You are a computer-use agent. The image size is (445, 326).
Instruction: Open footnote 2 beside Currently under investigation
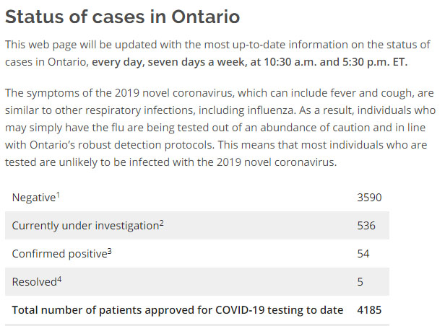[x=162, y=222]
